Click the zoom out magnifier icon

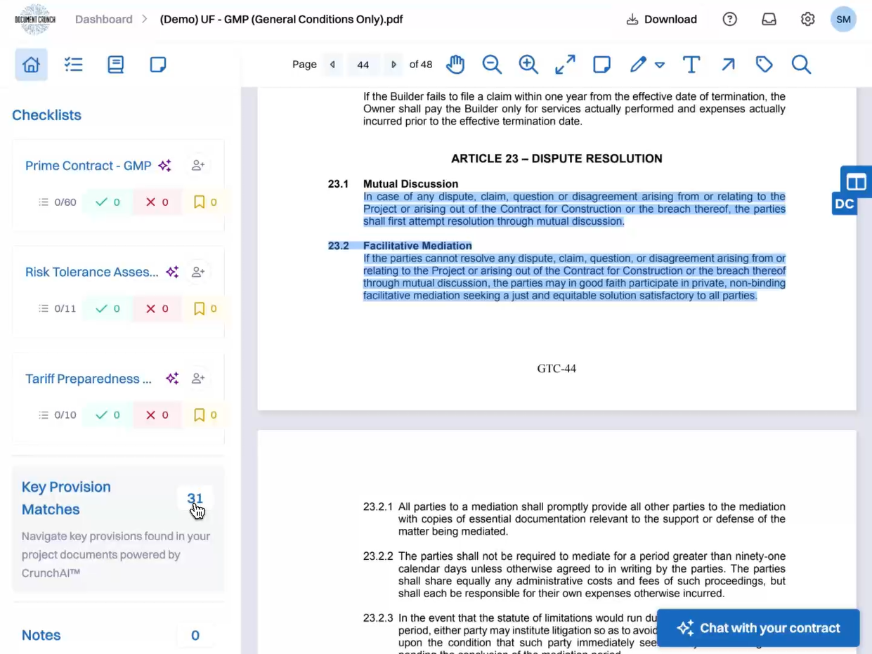(492, 65)
